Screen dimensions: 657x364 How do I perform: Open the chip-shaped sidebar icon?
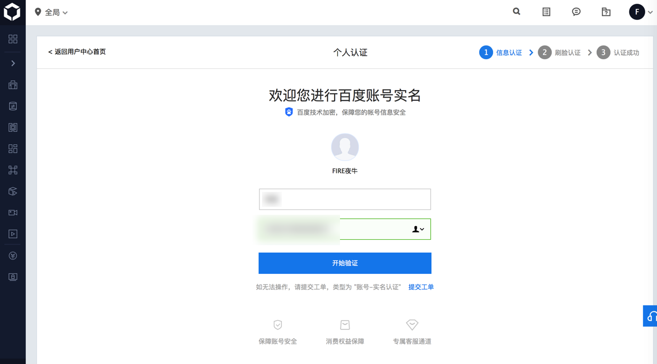coord(13,127)
